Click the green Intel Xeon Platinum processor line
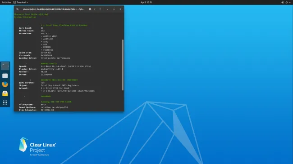 [x=64, y=25]
